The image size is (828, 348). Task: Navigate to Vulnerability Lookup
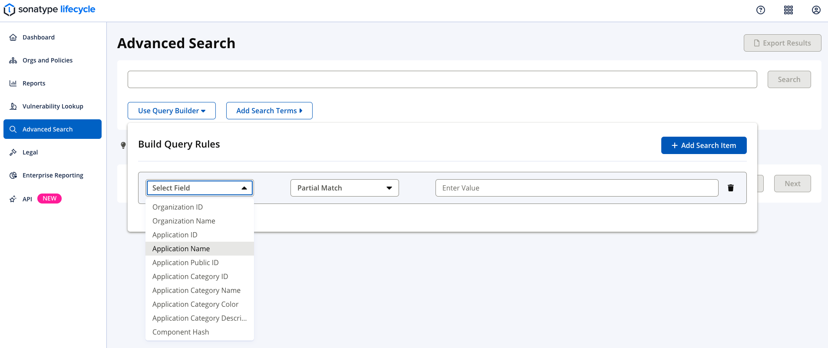click(x=53, y=106)
